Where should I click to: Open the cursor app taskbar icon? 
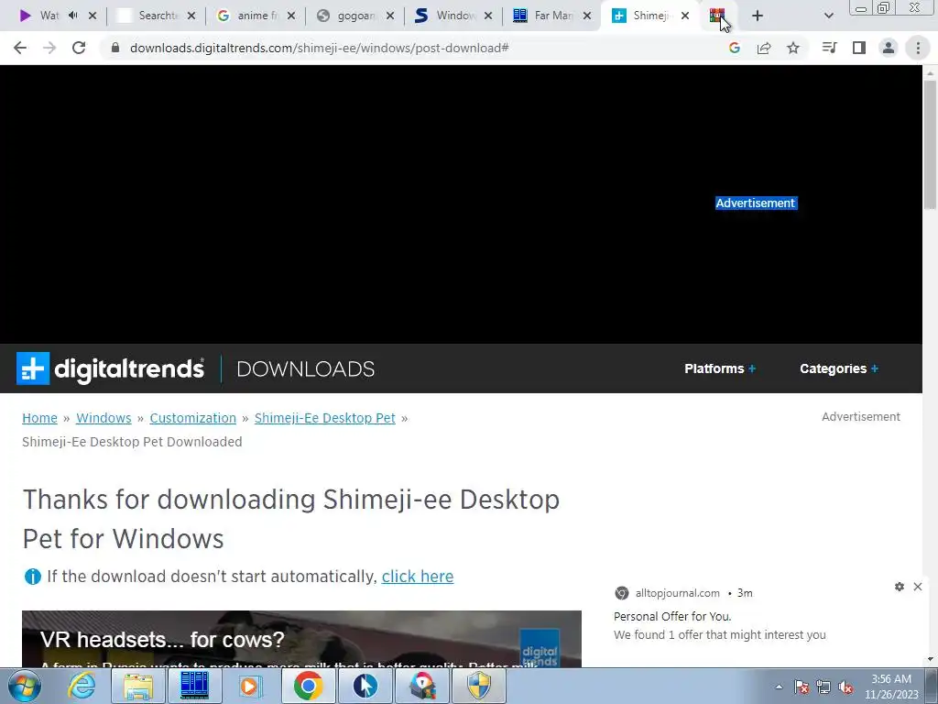[x=365, y=686]
